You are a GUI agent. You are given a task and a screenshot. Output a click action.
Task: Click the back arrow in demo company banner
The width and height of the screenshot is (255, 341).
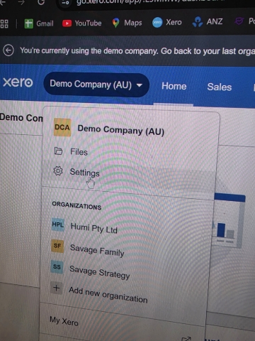pos(8,50)
